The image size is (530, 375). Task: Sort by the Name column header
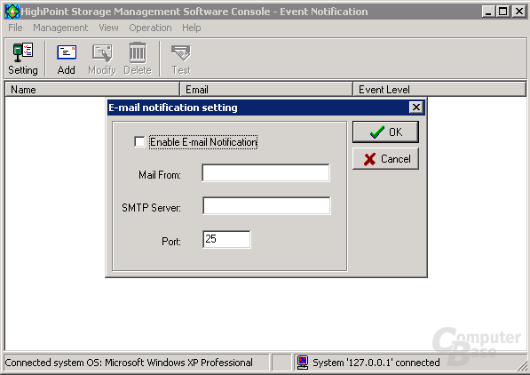[92, 90]
